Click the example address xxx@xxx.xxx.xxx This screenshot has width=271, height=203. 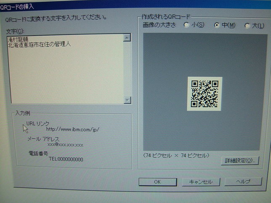click(x=65, y=145)
